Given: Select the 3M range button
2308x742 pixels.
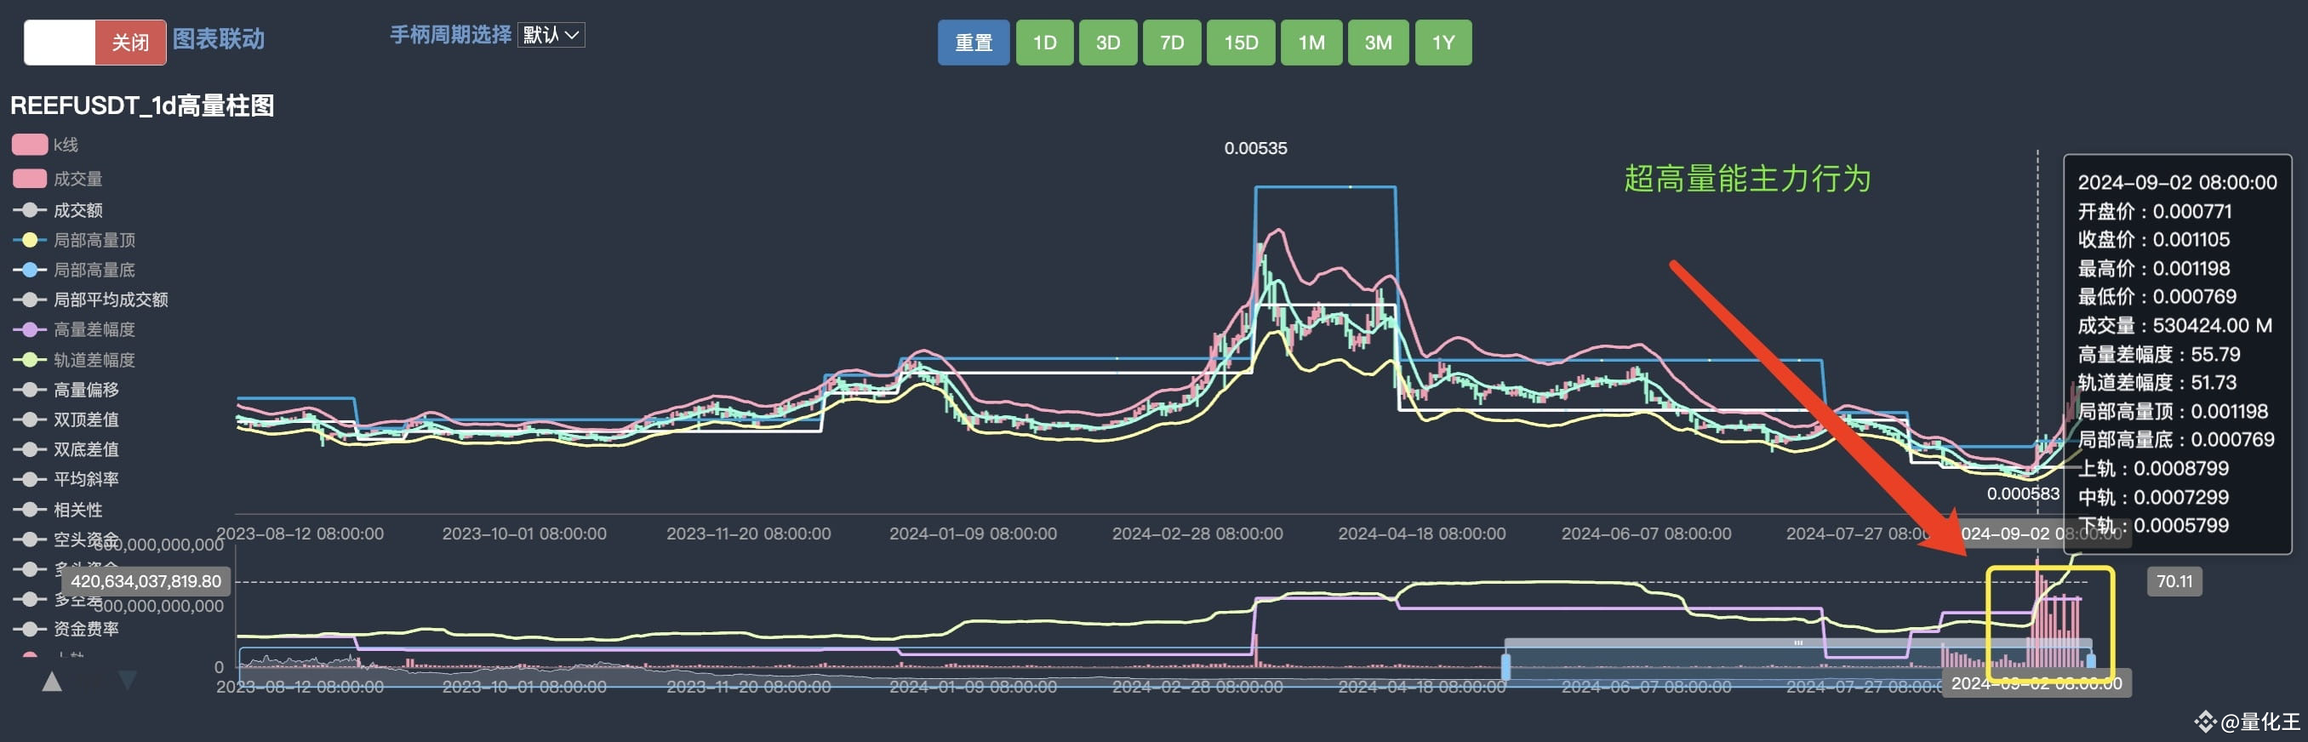Looking at the screenshot, I should (1378, 42).
